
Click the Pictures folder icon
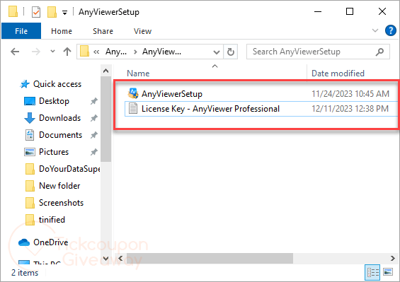pyautogui.click(x=30, y=152)
